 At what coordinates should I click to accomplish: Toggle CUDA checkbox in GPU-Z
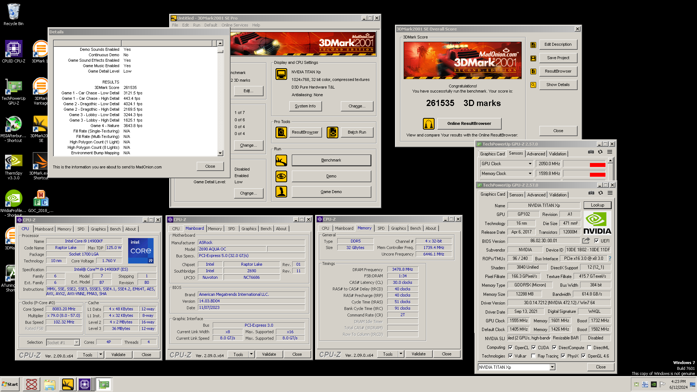pos(534,347)
